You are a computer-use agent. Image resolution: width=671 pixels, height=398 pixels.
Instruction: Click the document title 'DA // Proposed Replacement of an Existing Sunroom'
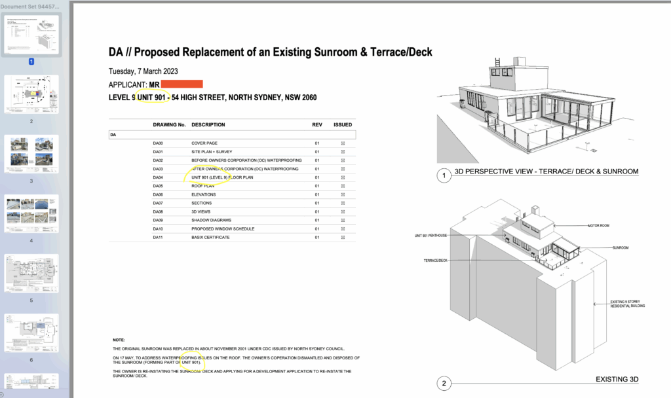pyautogui.click(x=270, y=52)
